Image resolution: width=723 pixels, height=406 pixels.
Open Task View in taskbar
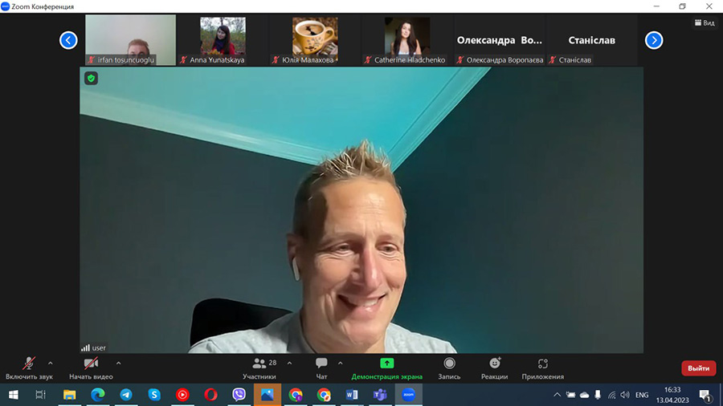point(41,395)
